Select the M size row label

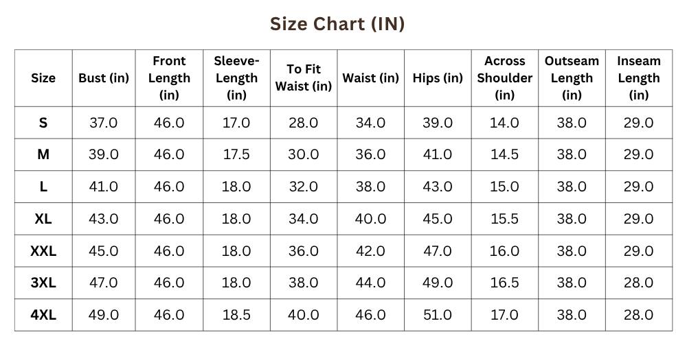pyautogui.click(x=43, y=154)
